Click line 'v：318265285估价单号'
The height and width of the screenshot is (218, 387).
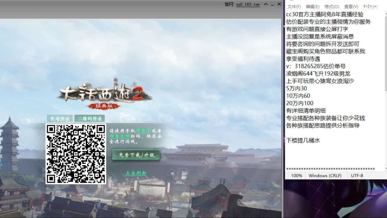(316, 66)
